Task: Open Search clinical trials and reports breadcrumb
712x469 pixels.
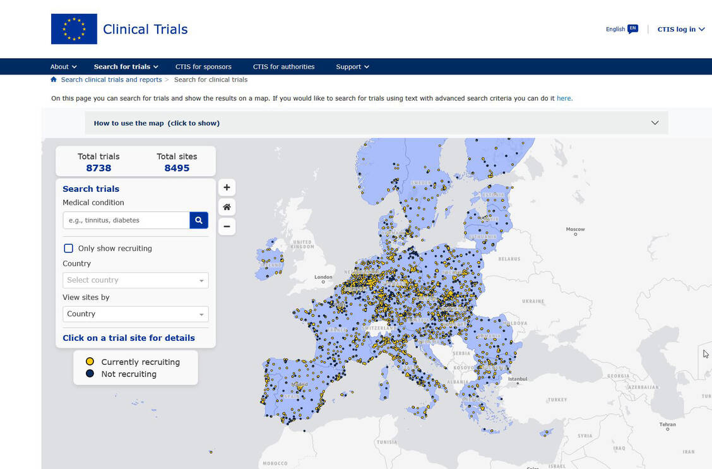Action: (x=111, y=80)
